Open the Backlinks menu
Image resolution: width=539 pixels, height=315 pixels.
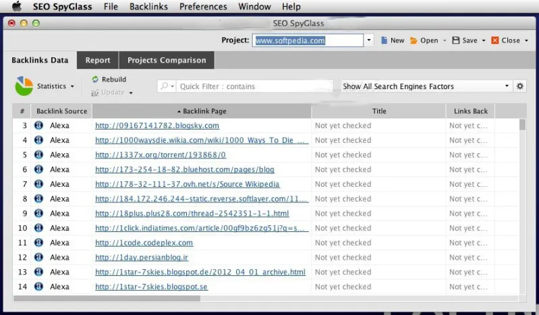coord(148,7)
